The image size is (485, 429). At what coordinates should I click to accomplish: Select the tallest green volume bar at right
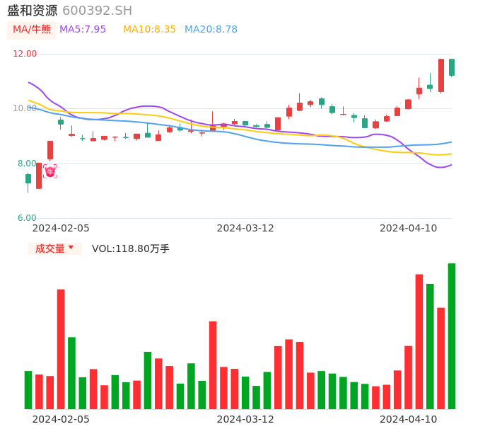pos(452,336)
